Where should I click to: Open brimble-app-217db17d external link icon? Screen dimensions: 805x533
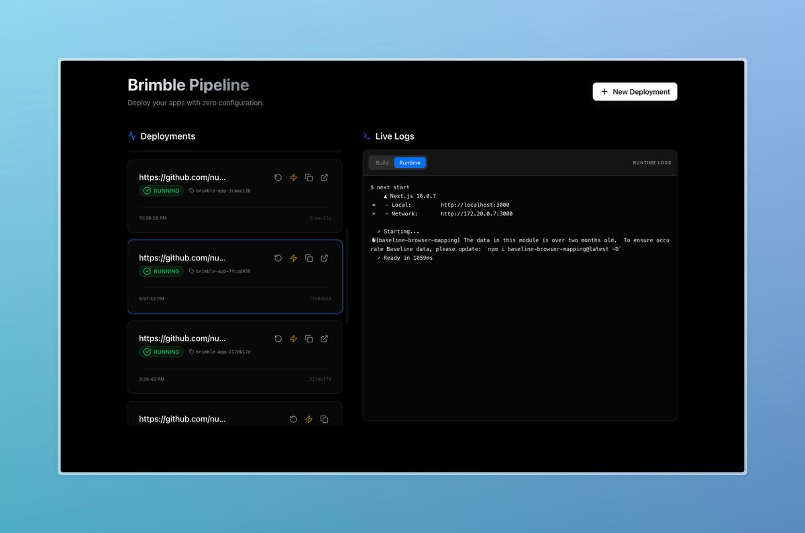324,338
